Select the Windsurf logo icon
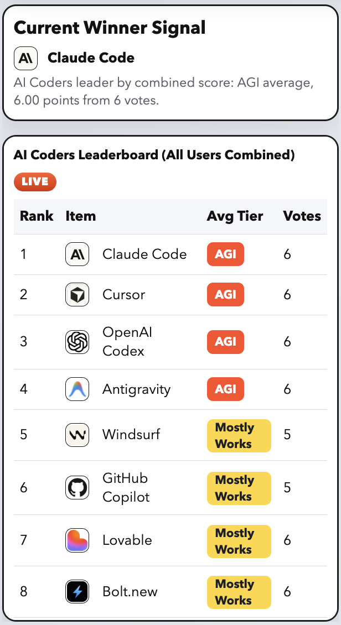The height and width of the screenshot is (625, 341). [x=77, y=435]
